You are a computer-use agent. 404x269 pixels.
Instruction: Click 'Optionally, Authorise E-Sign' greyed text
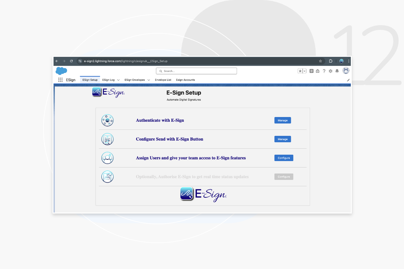[192, 177]
